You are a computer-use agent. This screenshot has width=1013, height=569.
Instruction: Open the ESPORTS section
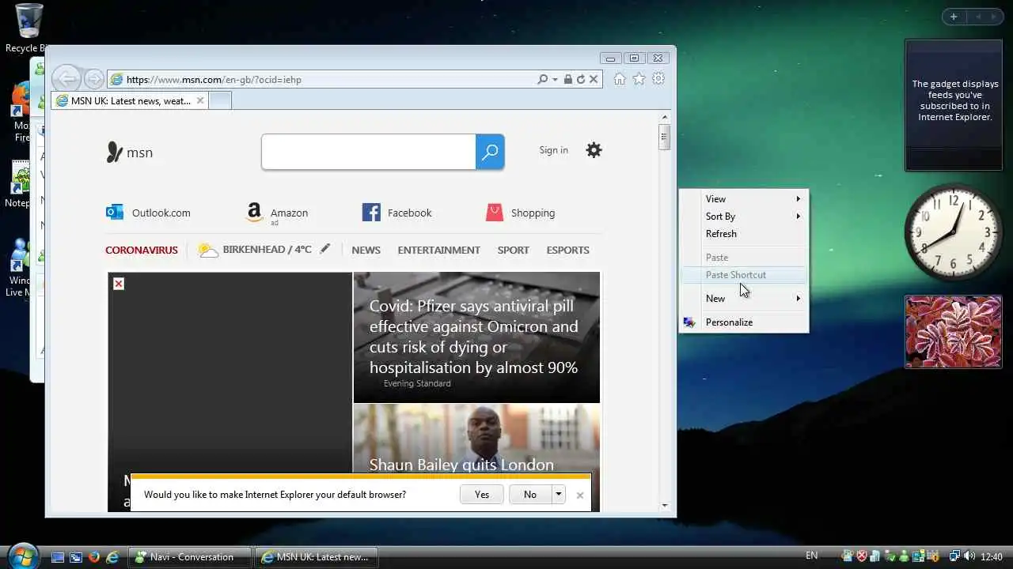tap(567, 250)
